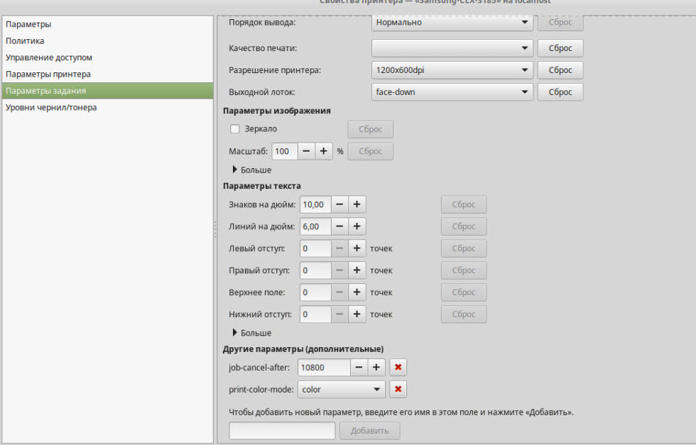
Task: Click Сброс for Левый отступ
Action: coord(464,248)
